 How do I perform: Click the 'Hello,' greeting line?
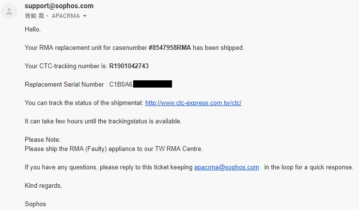32,30
